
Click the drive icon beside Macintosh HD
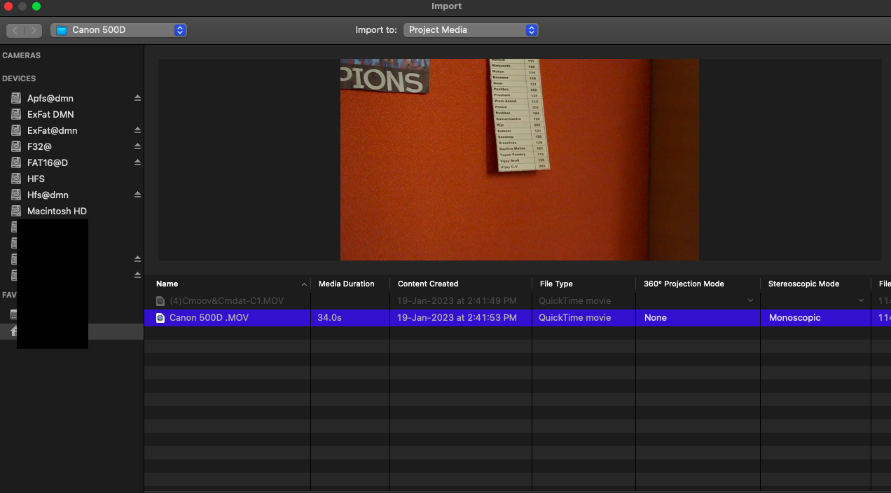[x=15, y=211]
